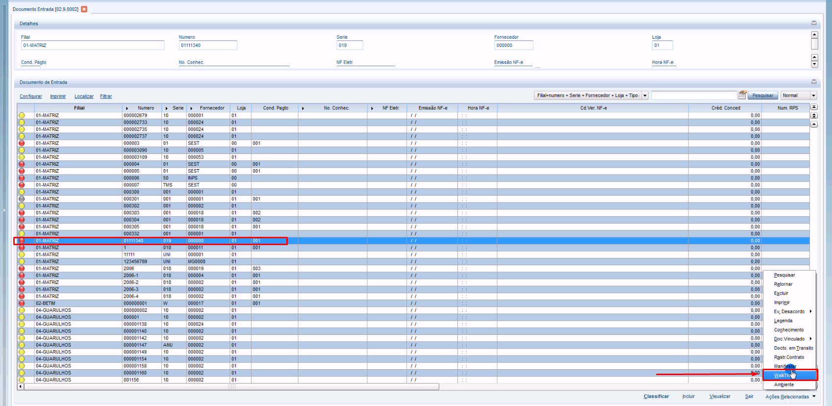Click sort arrow on Numero column header
The width and height of the screenshot is (832, 406).
click(x=127, y=108)
